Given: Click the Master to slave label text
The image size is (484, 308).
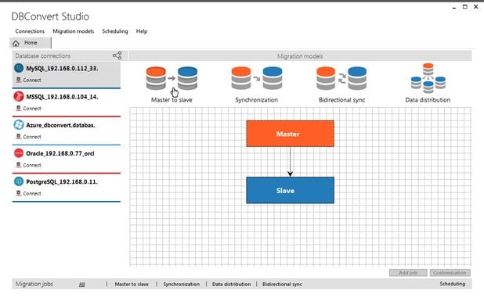Looking at the screenshot, I should coord(172,100).
